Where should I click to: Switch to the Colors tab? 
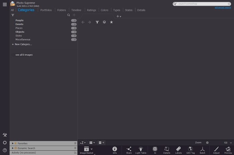(x=104, y=10)
